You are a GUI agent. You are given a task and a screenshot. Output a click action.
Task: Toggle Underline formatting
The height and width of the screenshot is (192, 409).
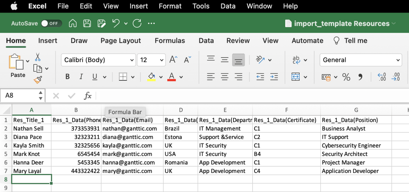click(x=95, y=77)
